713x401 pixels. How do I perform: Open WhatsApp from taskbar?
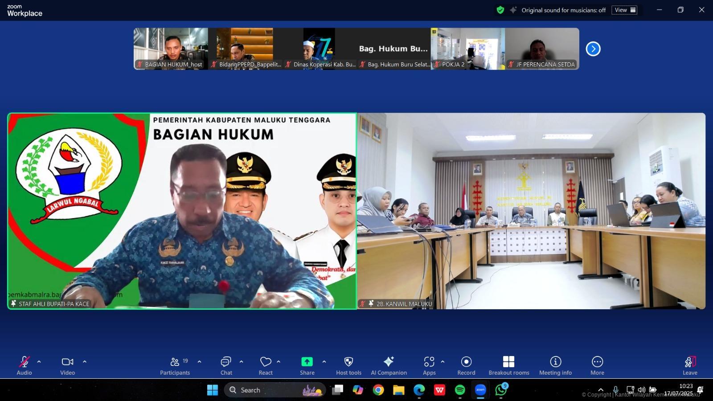pyautogui.click(x=501, y=390)
